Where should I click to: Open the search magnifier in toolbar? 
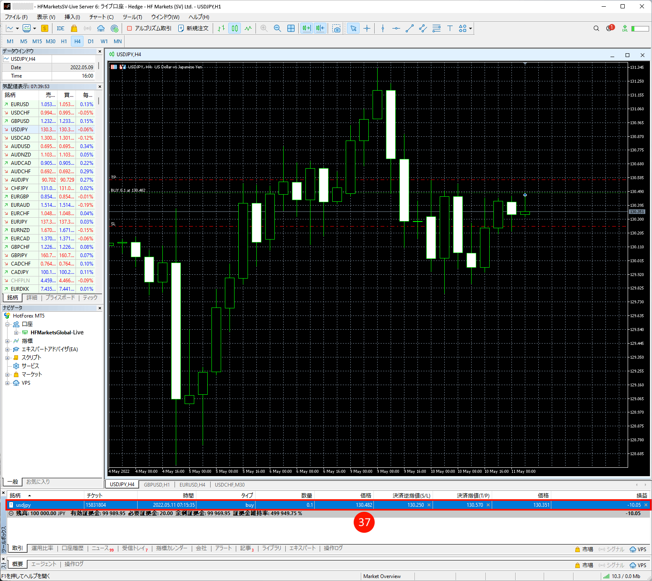(x=596, y=29)
